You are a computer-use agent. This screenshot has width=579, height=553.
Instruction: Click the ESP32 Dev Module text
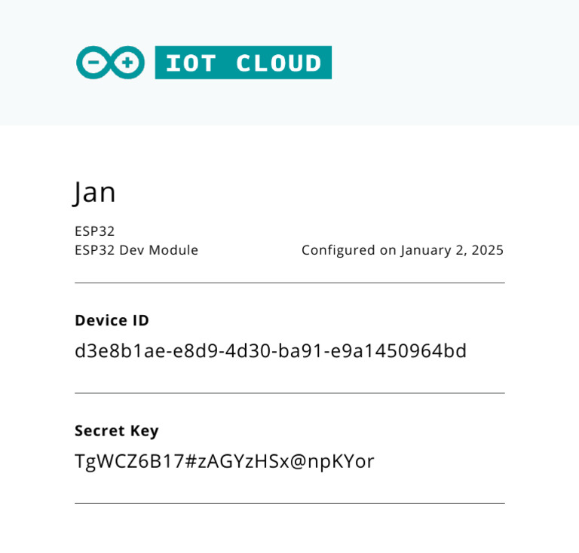[136, 250]
